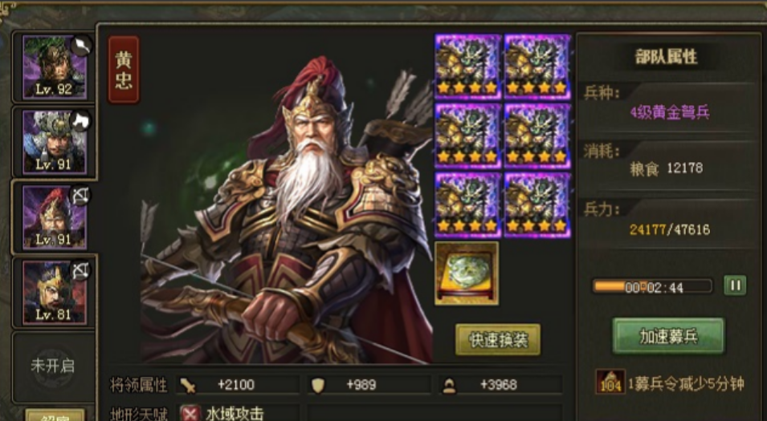The image size is (767, 421).
Task: Click the recruitment progress bar at 00:02:44
Action: 652,287
